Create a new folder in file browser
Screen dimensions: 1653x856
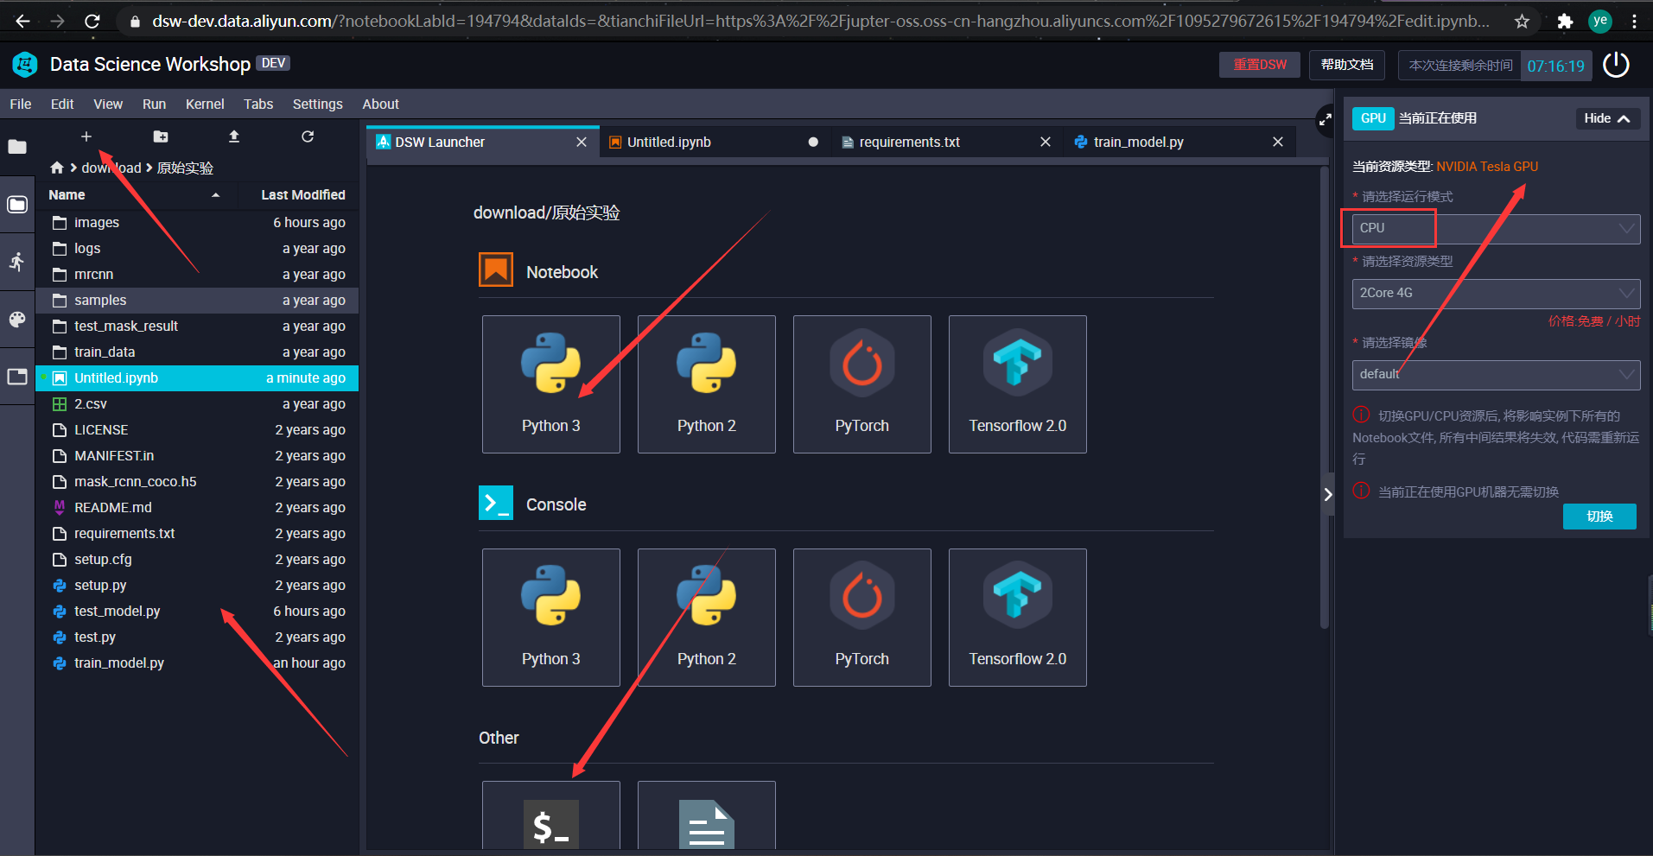point(161,136)
